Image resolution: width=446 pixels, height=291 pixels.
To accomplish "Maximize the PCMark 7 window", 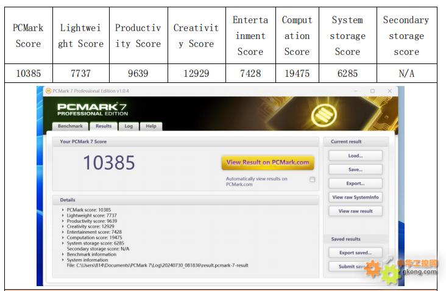I will pos(372,91).
